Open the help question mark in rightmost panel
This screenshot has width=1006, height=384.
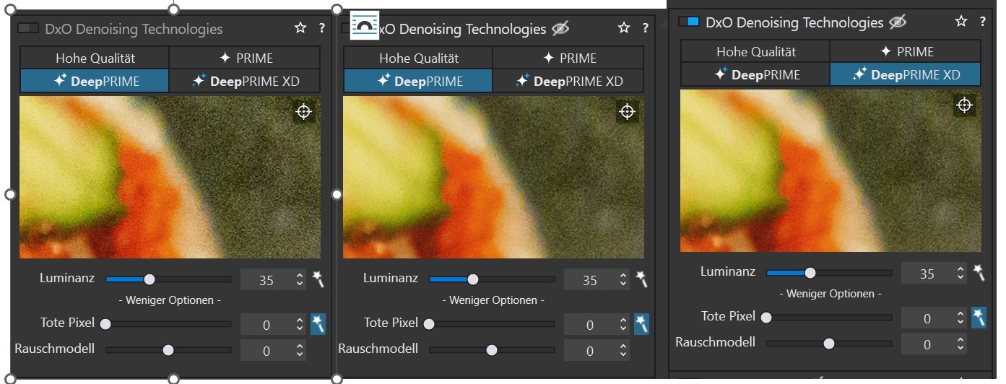[983, 22]
